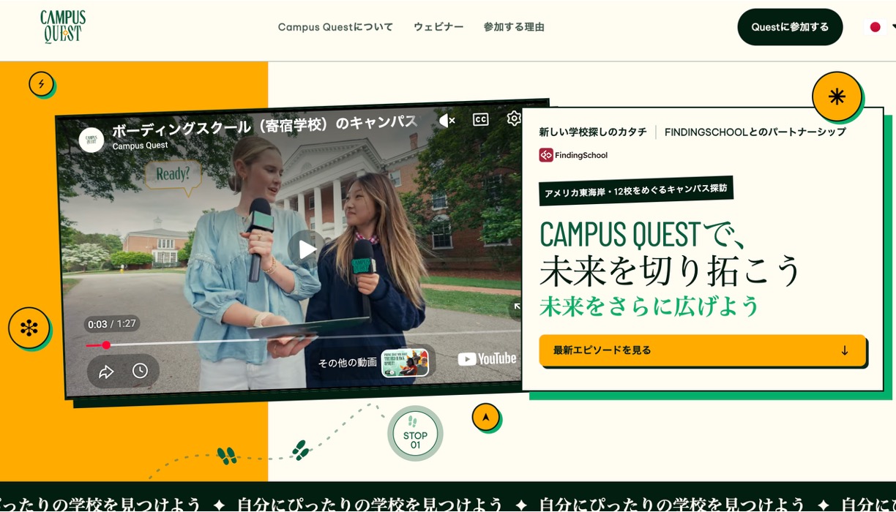Screen dimensions: 896x512
Task: Click the Watch later clock icon
Action: (140, 371)
